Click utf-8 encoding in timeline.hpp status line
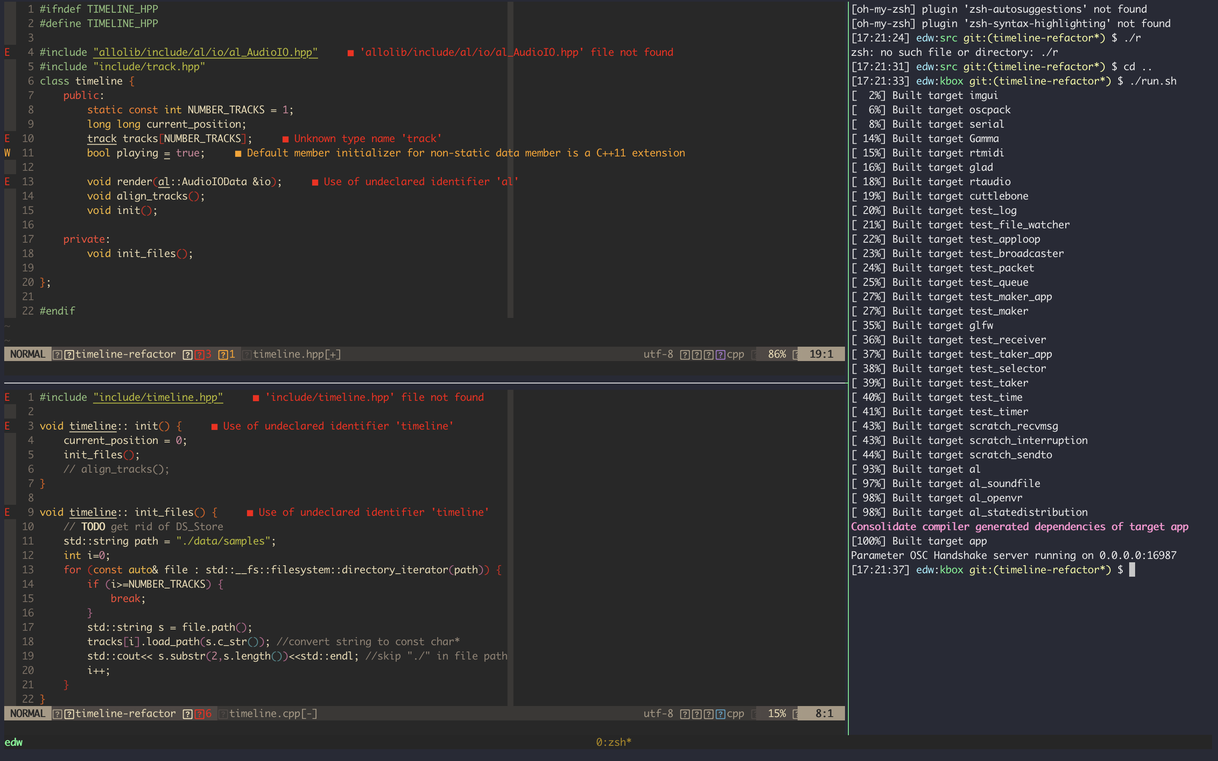 pyautogui.click(x=658, y=354)
